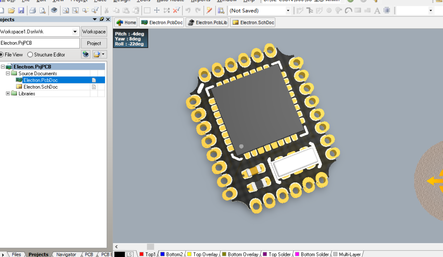Screen dimensions: 443x257
Task: Switch to Electron.PcbLib document tab
Action: [x=207, y=23]
